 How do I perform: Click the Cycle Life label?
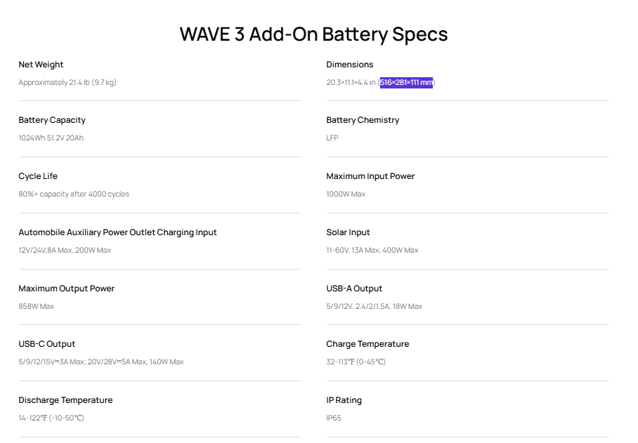[38, 176]
